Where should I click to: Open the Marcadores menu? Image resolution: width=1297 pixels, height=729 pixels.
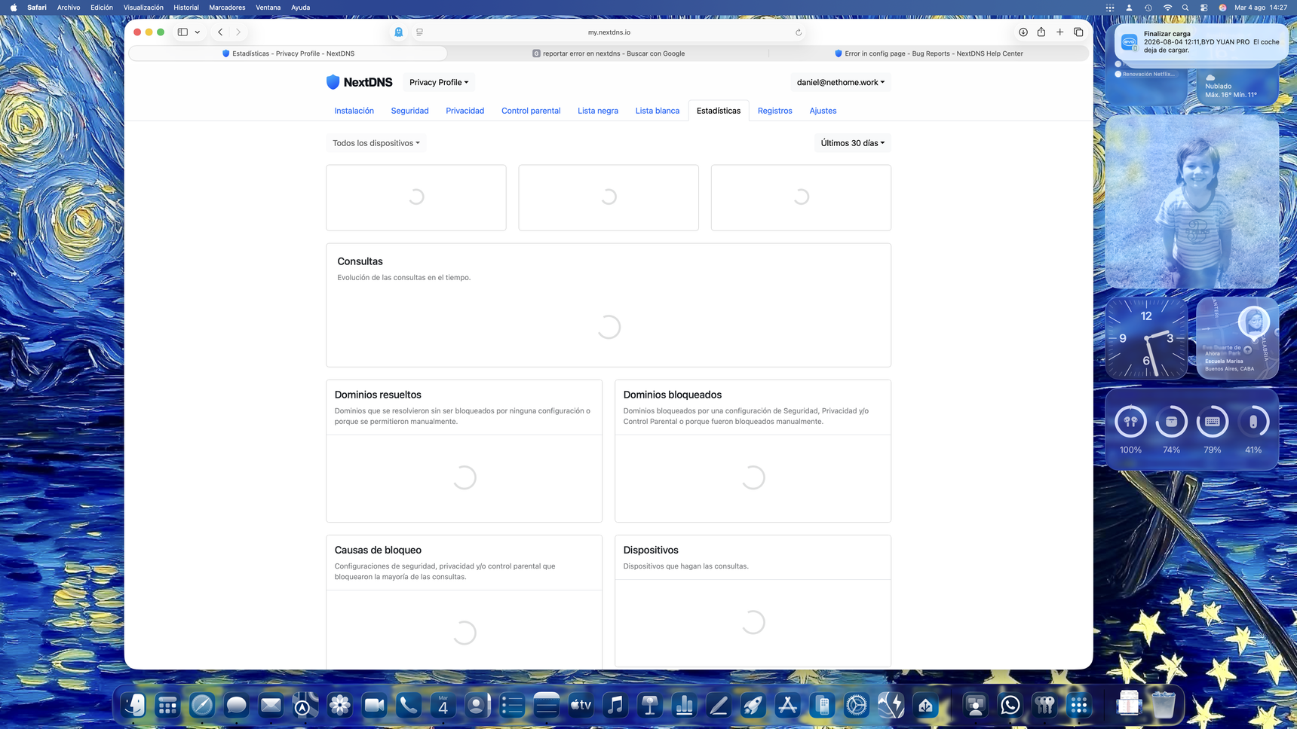(227, 8)
